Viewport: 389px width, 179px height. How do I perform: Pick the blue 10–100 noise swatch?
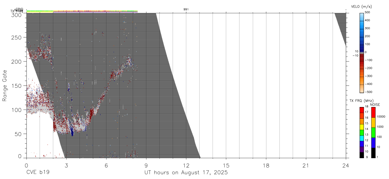[x=373, y=143]
